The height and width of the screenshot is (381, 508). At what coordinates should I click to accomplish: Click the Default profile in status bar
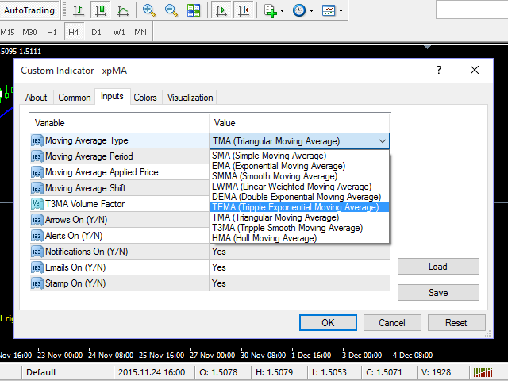[41, 372]
